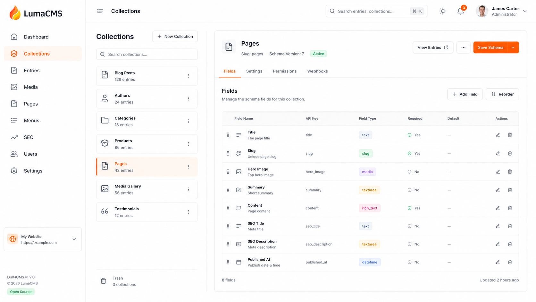Image resolution: width=536 pixels, height=302 pixels.
Task: Click Add Field button
Action: point(465,94)
